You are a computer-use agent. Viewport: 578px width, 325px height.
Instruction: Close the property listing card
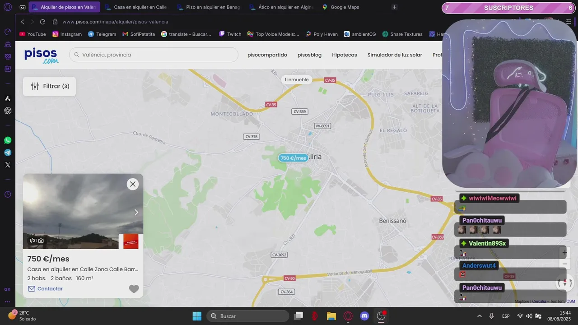[133, 184]
